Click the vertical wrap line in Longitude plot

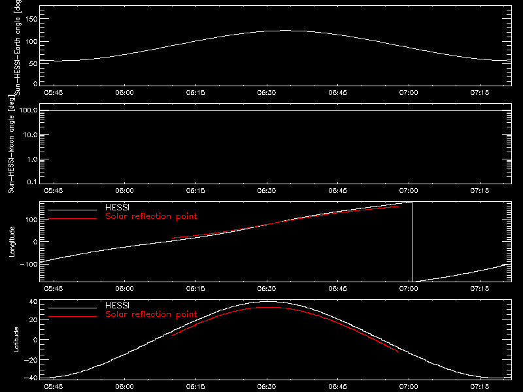[x=413, y=242]
